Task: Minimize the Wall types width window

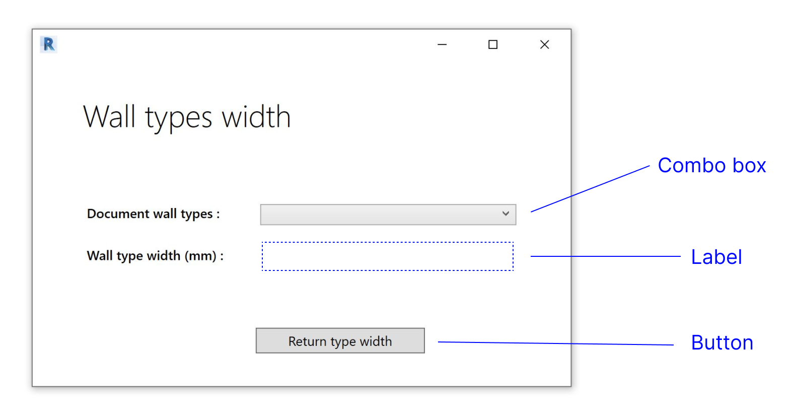Action: pos(442,45)
